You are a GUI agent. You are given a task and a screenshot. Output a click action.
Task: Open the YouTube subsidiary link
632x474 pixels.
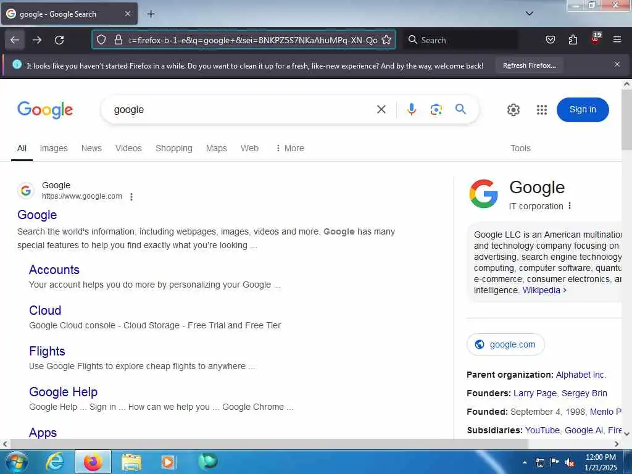[542, 430]
